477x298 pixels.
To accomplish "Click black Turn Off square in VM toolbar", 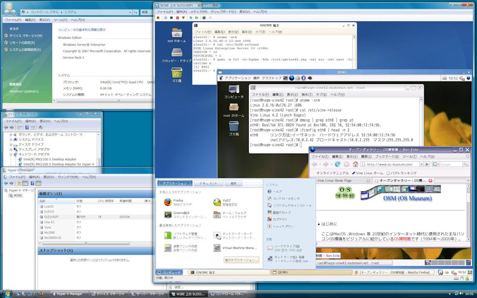I will 171,18.
